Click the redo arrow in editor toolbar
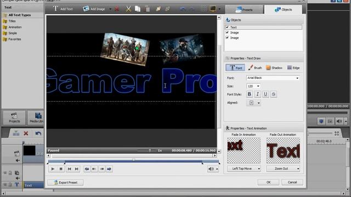Viewport: 351px width, 197px height. coord(192,9)
